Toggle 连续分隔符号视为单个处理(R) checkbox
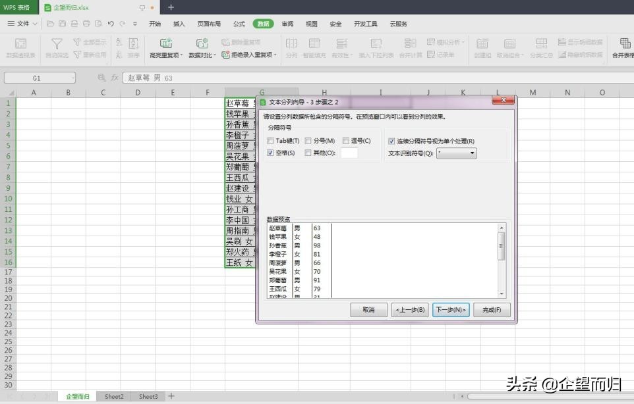 click(391, 141)
